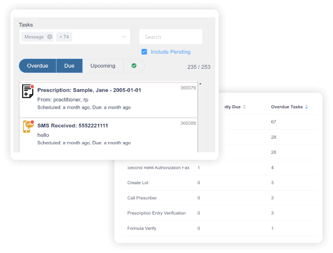This screenshot has width=333, height=253.
Task: Open the SMS Received 5552221111 task
Action: pyautogui.click(x=73, y=126)
